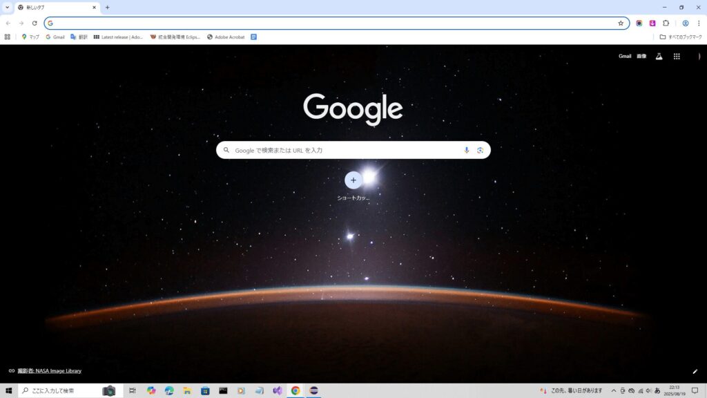Open the blue Google Docs bookmark icon
Screen dimensions: 707x398
254,37
